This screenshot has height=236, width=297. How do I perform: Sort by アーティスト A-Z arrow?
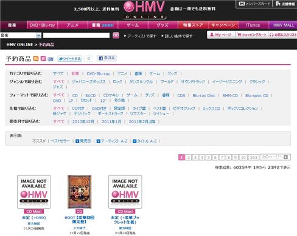[x=99, y=141]
